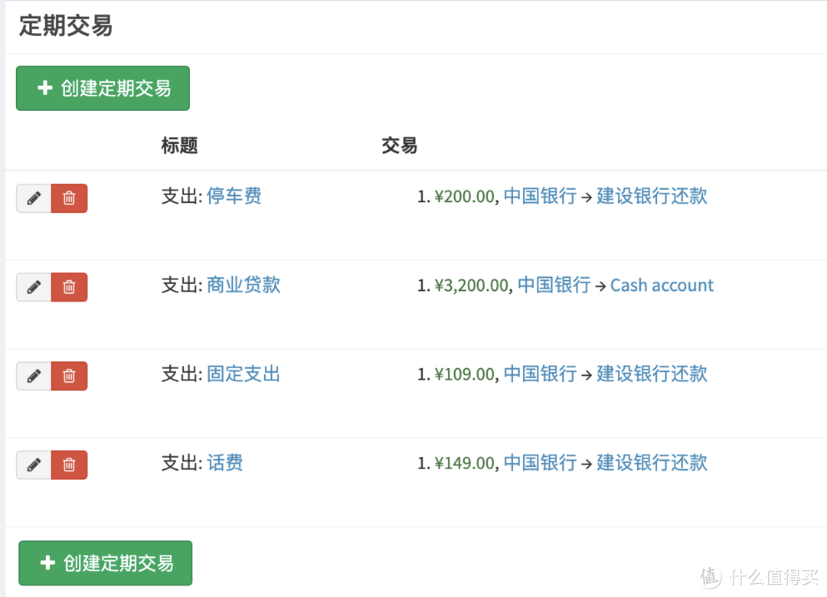827x597 pixels.
Task: Edit the 话费 entry with pencil icon
Action: (34, 465)
